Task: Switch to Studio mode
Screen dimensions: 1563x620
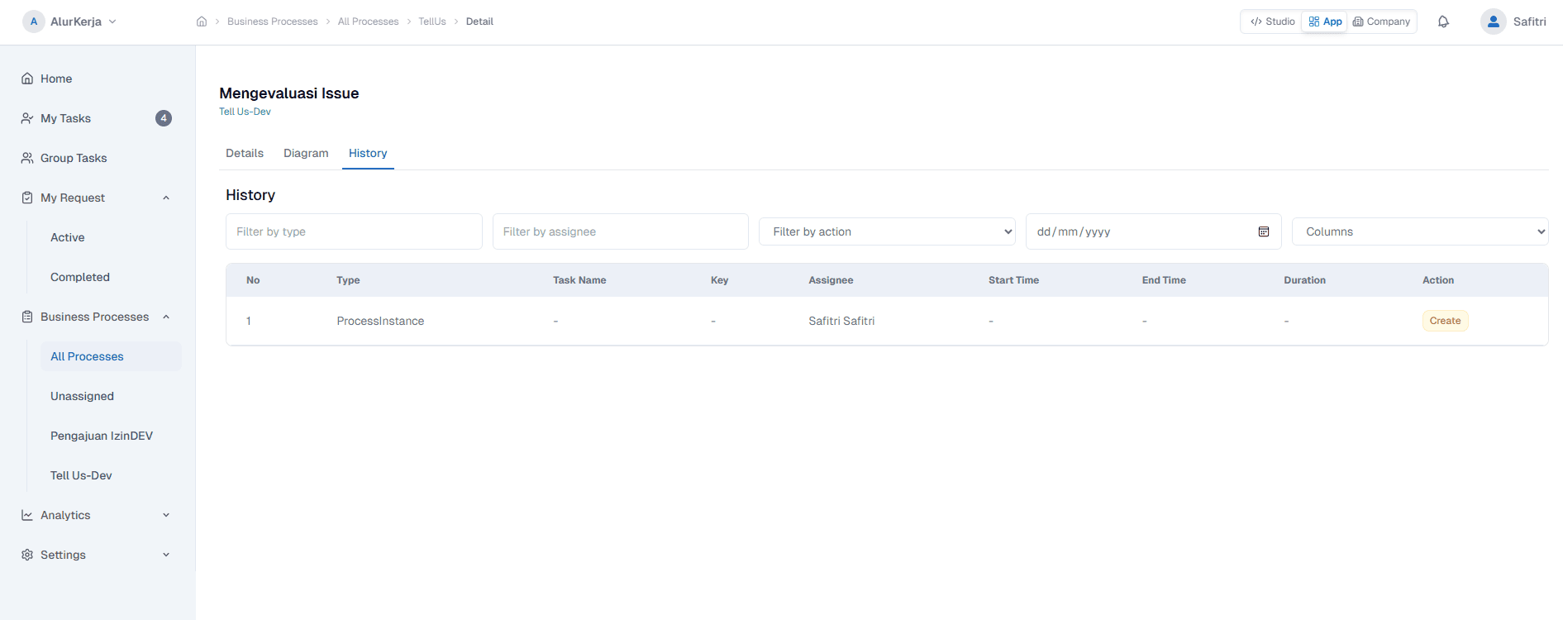Action: [x=1272, y=21]
